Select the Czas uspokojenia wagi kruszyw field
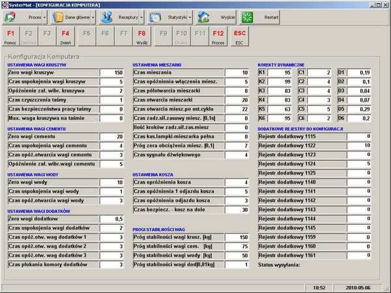This screenshot has height=293, width=391. (111, 82)
